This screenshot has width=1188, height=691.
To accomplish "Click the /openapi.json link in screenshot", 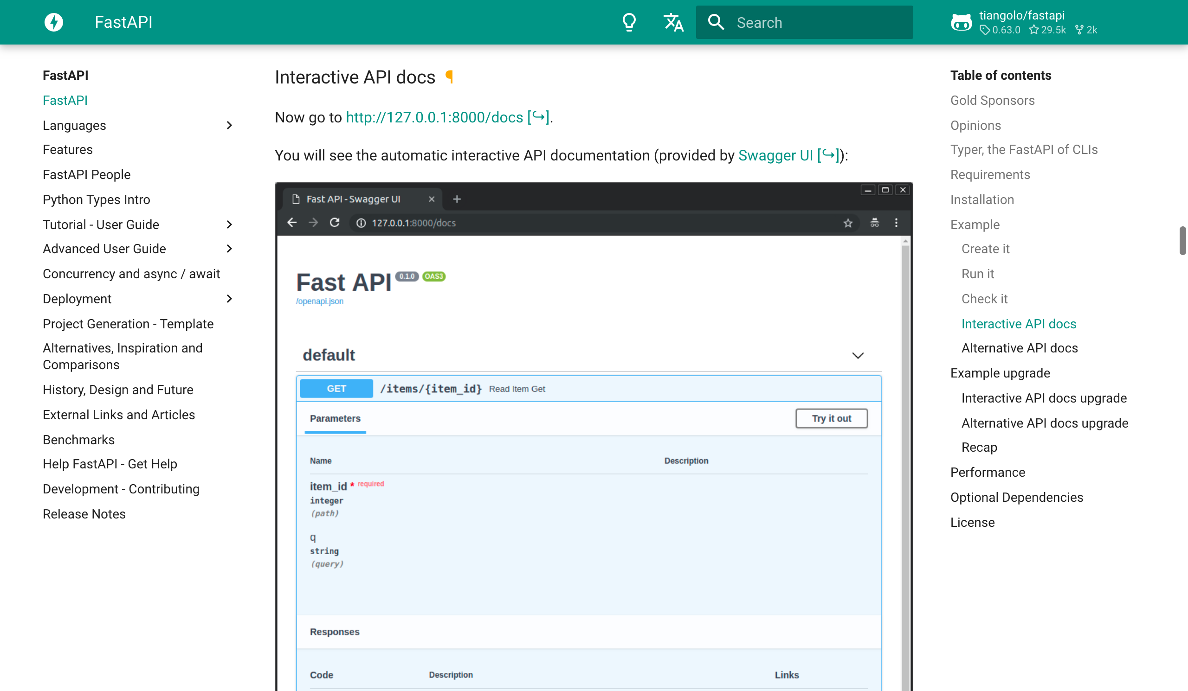I will click(320, 301).
